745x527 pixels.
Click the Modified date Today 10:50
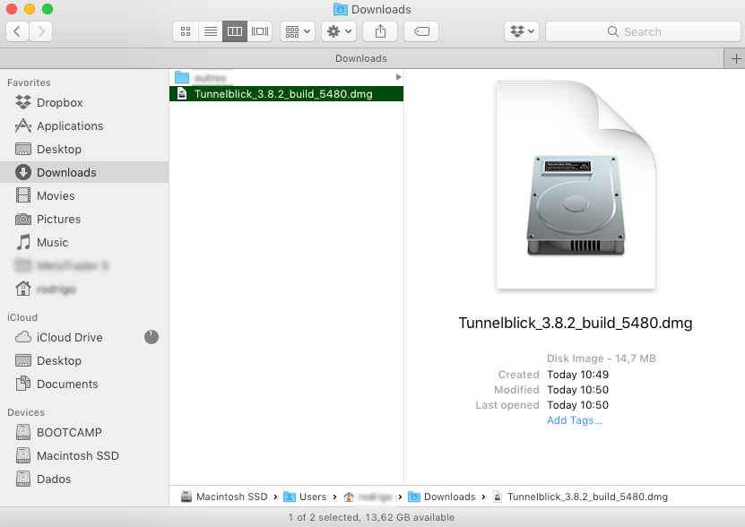[577, 390]
